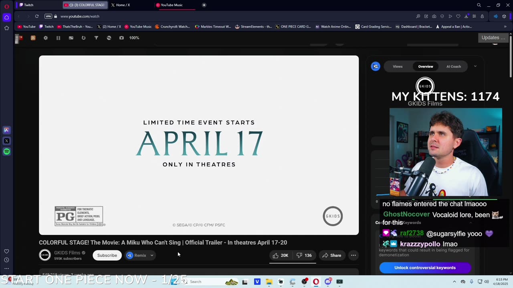Click the 100% zoom level indicator
Image resolution: width=513 pixels, height=288 pixels.
[134, 38]
